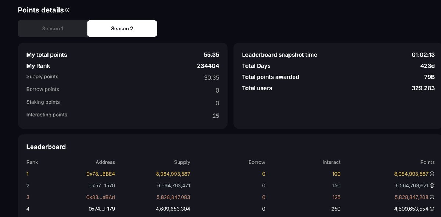The image size is (441, 217).
Task: Click info icon next to 6,564,763,621 points
Action: 432,185
